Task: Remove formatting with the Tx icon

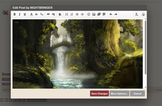Action: coord(137,14)
